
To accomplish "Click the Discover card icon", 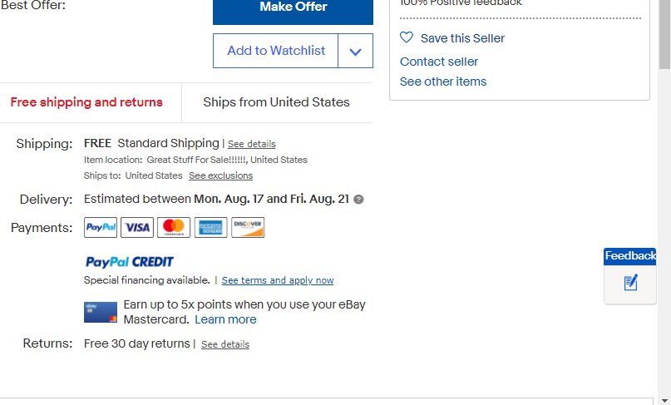I will [248, 227].
